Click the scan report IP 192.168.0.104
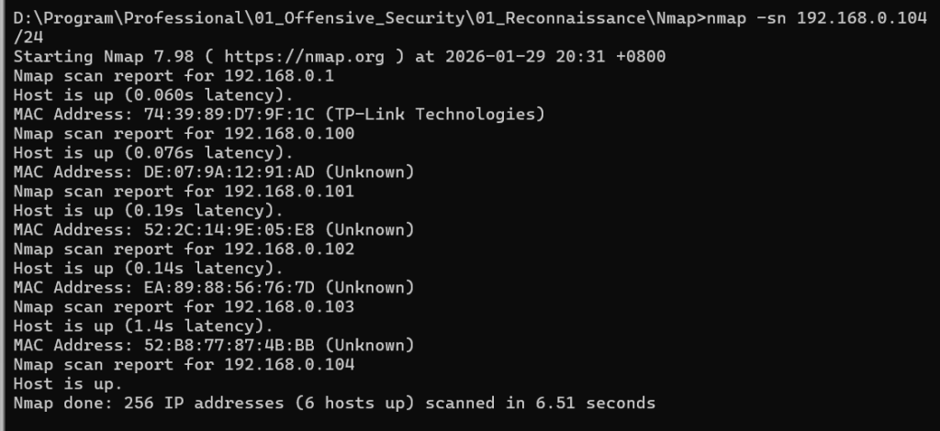This screenshot has width=940, height=431. click(289, 365)
